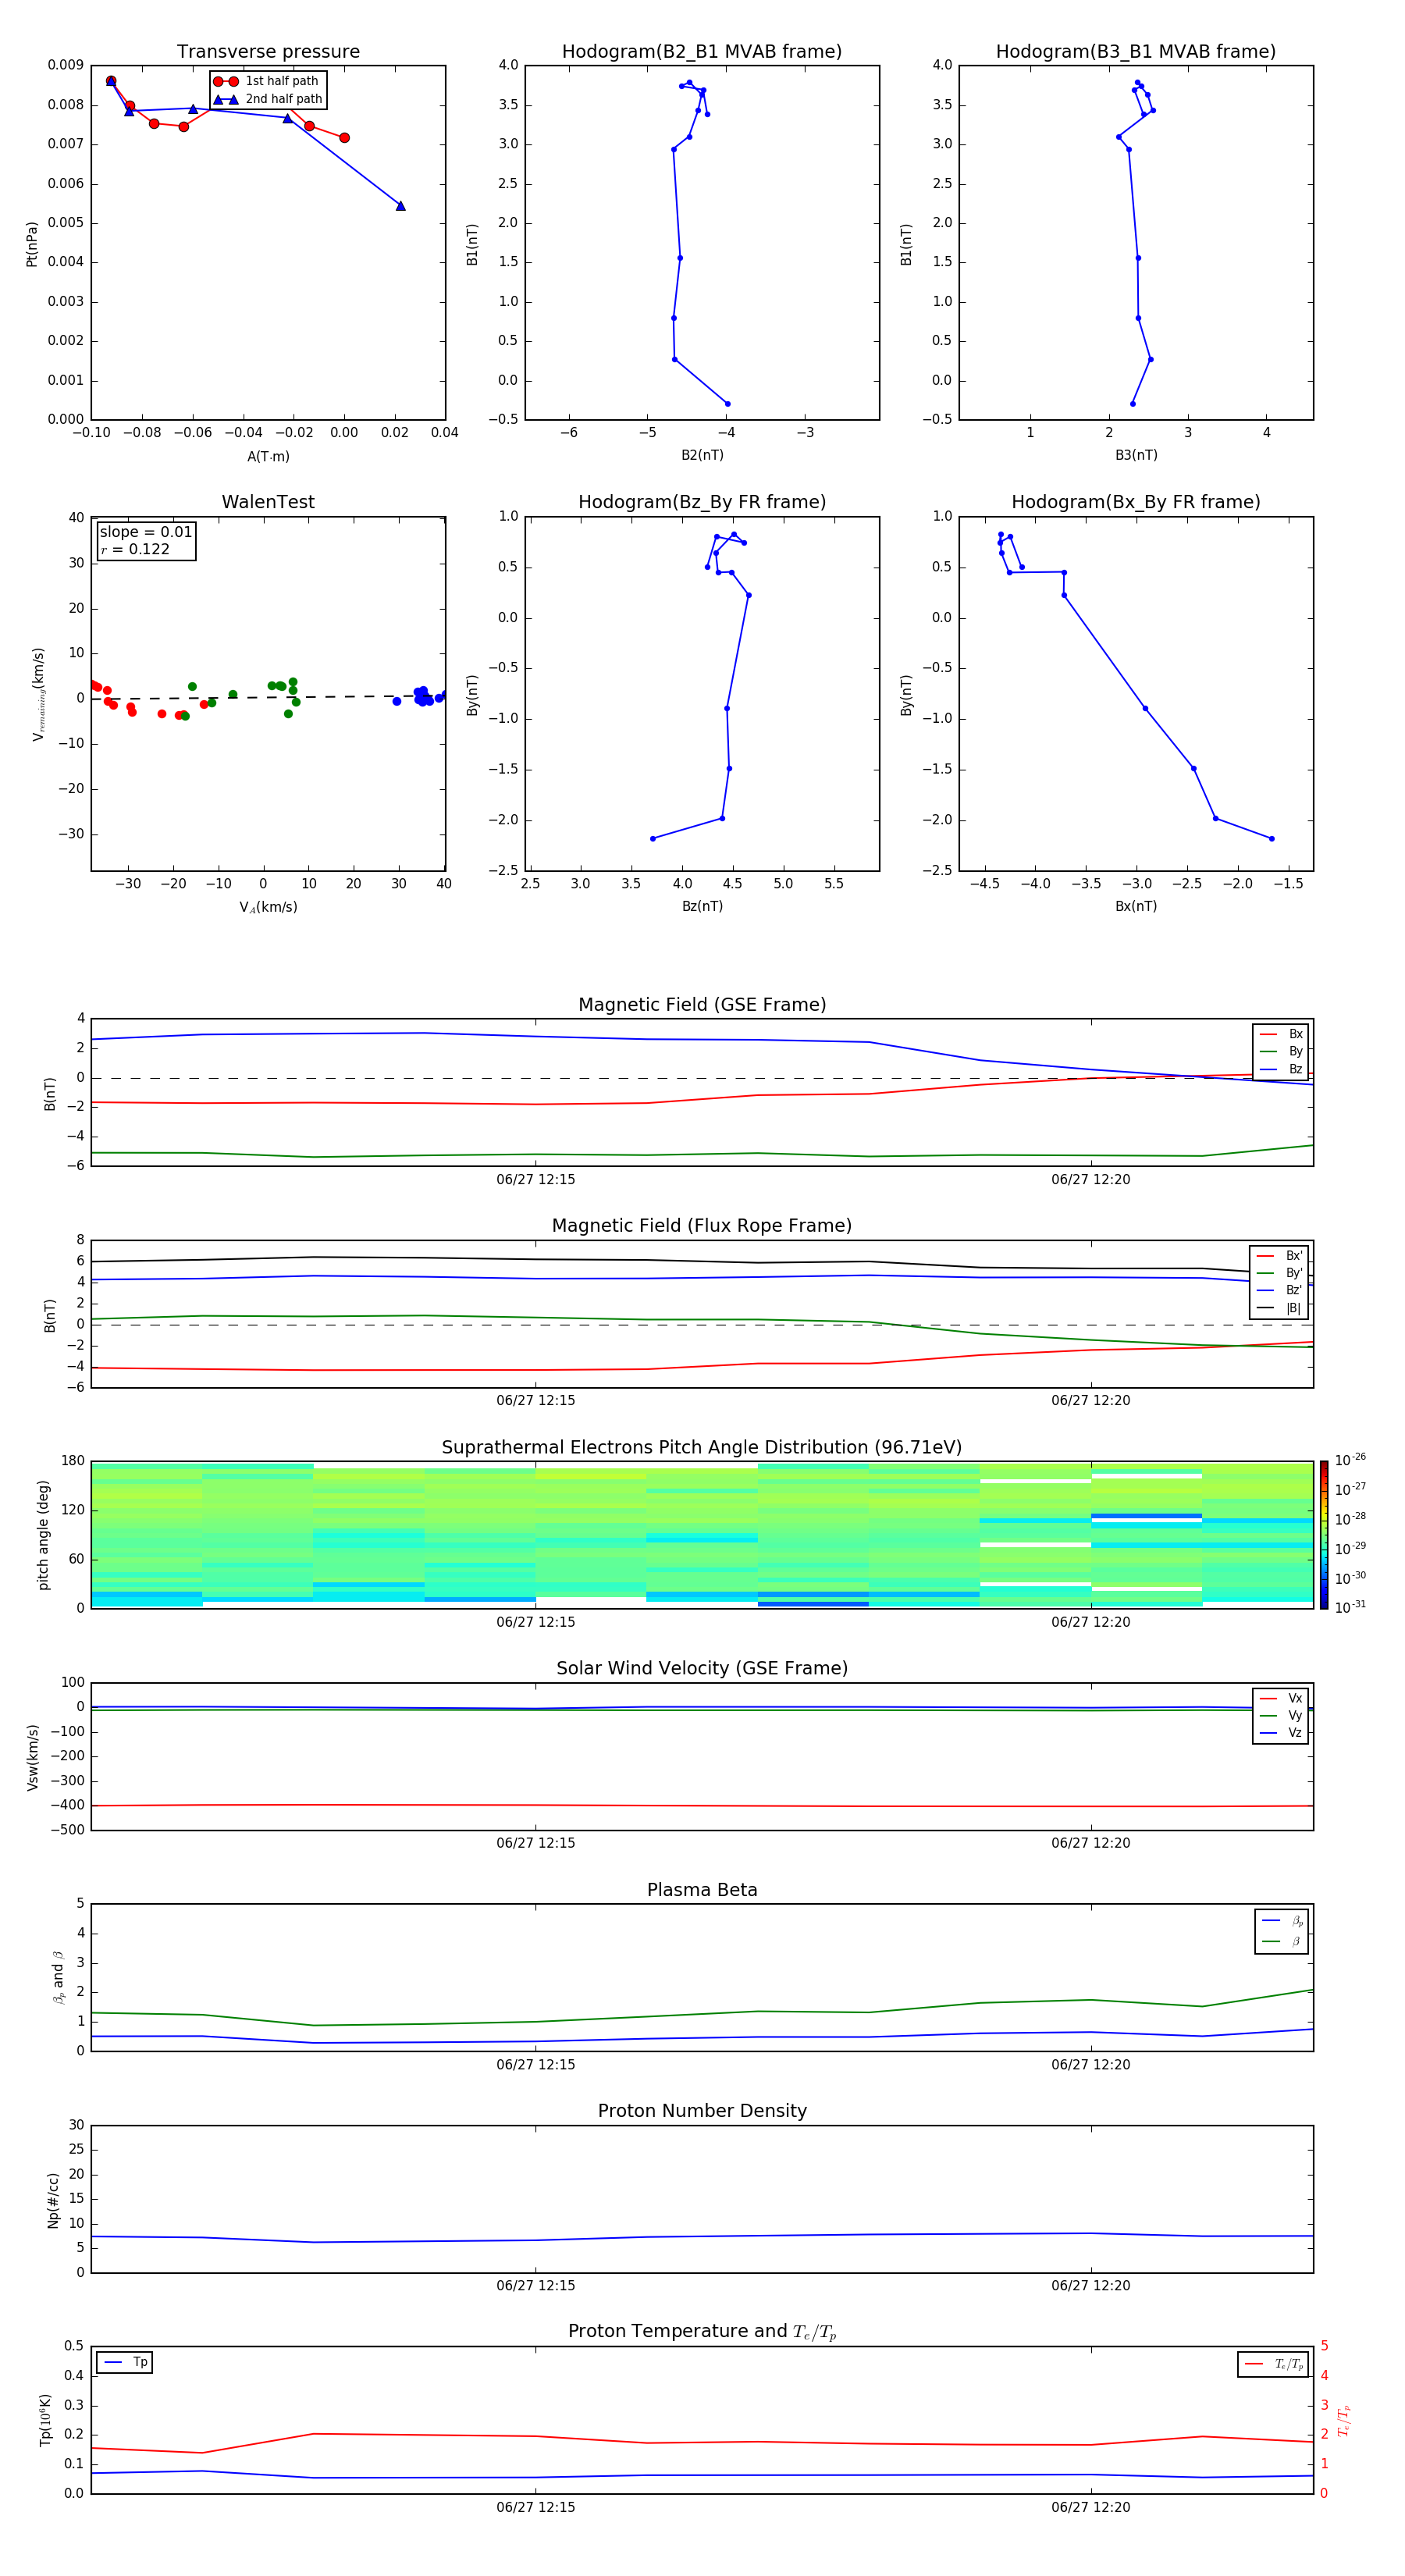Click the '1st half path' legend entry
Image resolution: width=1405 pixels, height=2576 pixels.
pos(267,81)
